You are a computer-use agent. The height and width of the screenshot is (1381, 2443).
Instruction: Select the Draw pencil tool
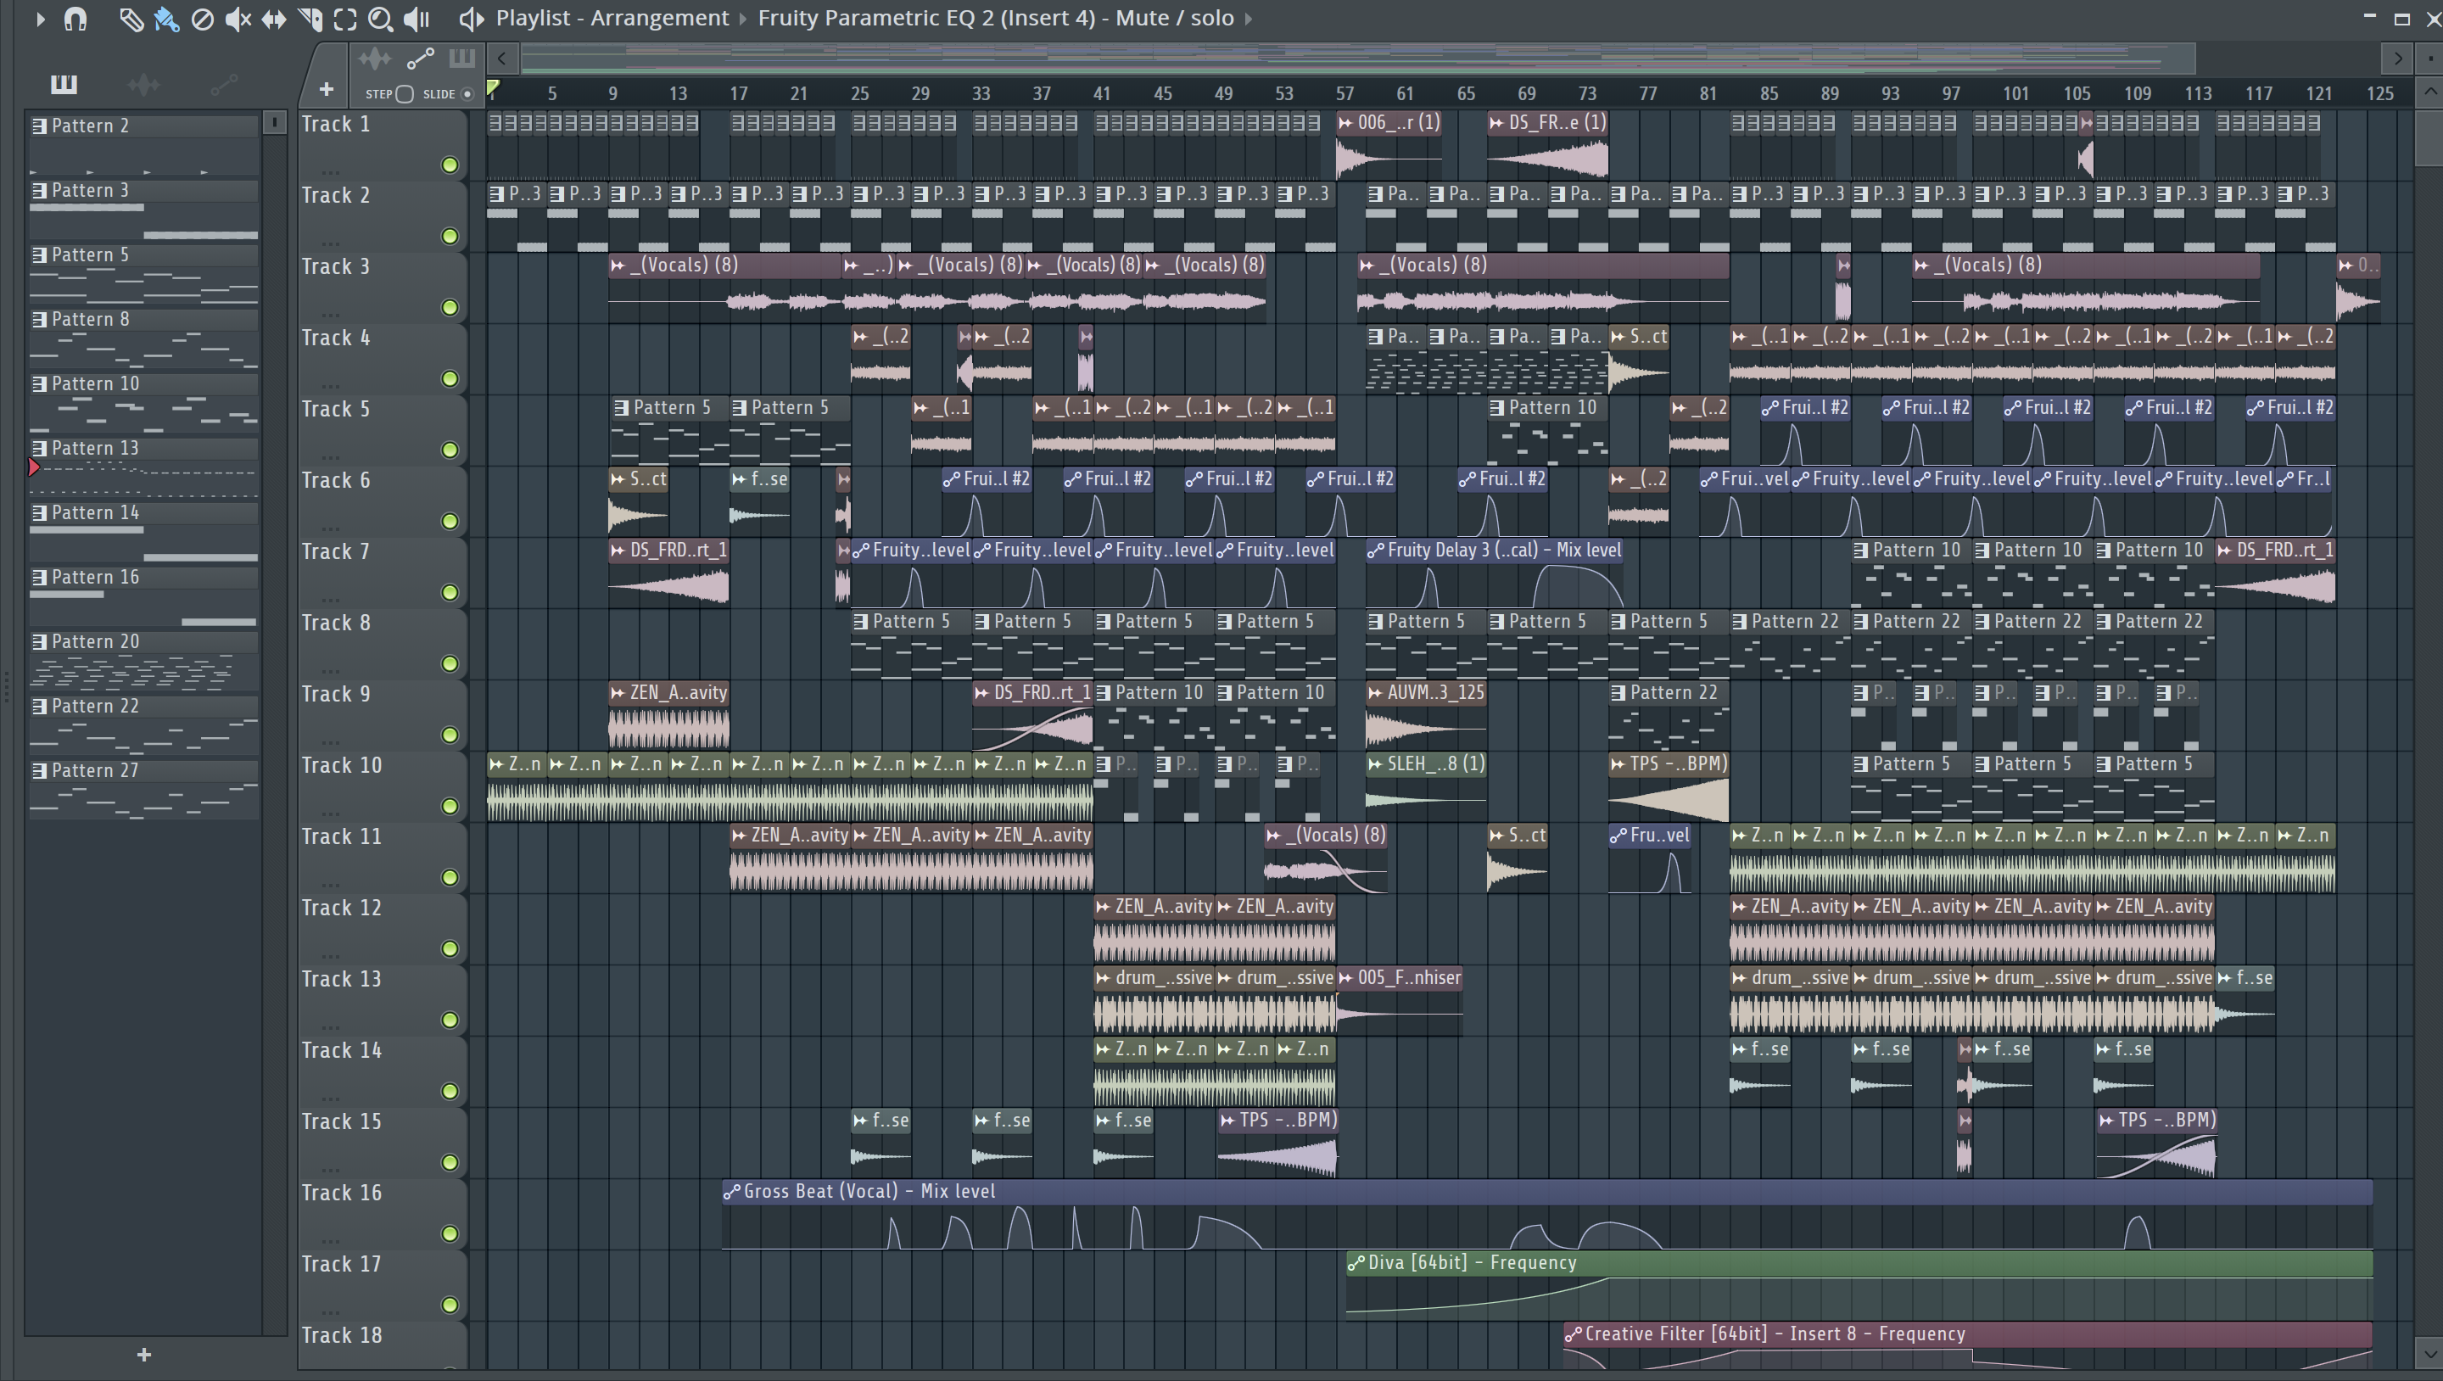(x=131, y=18)
